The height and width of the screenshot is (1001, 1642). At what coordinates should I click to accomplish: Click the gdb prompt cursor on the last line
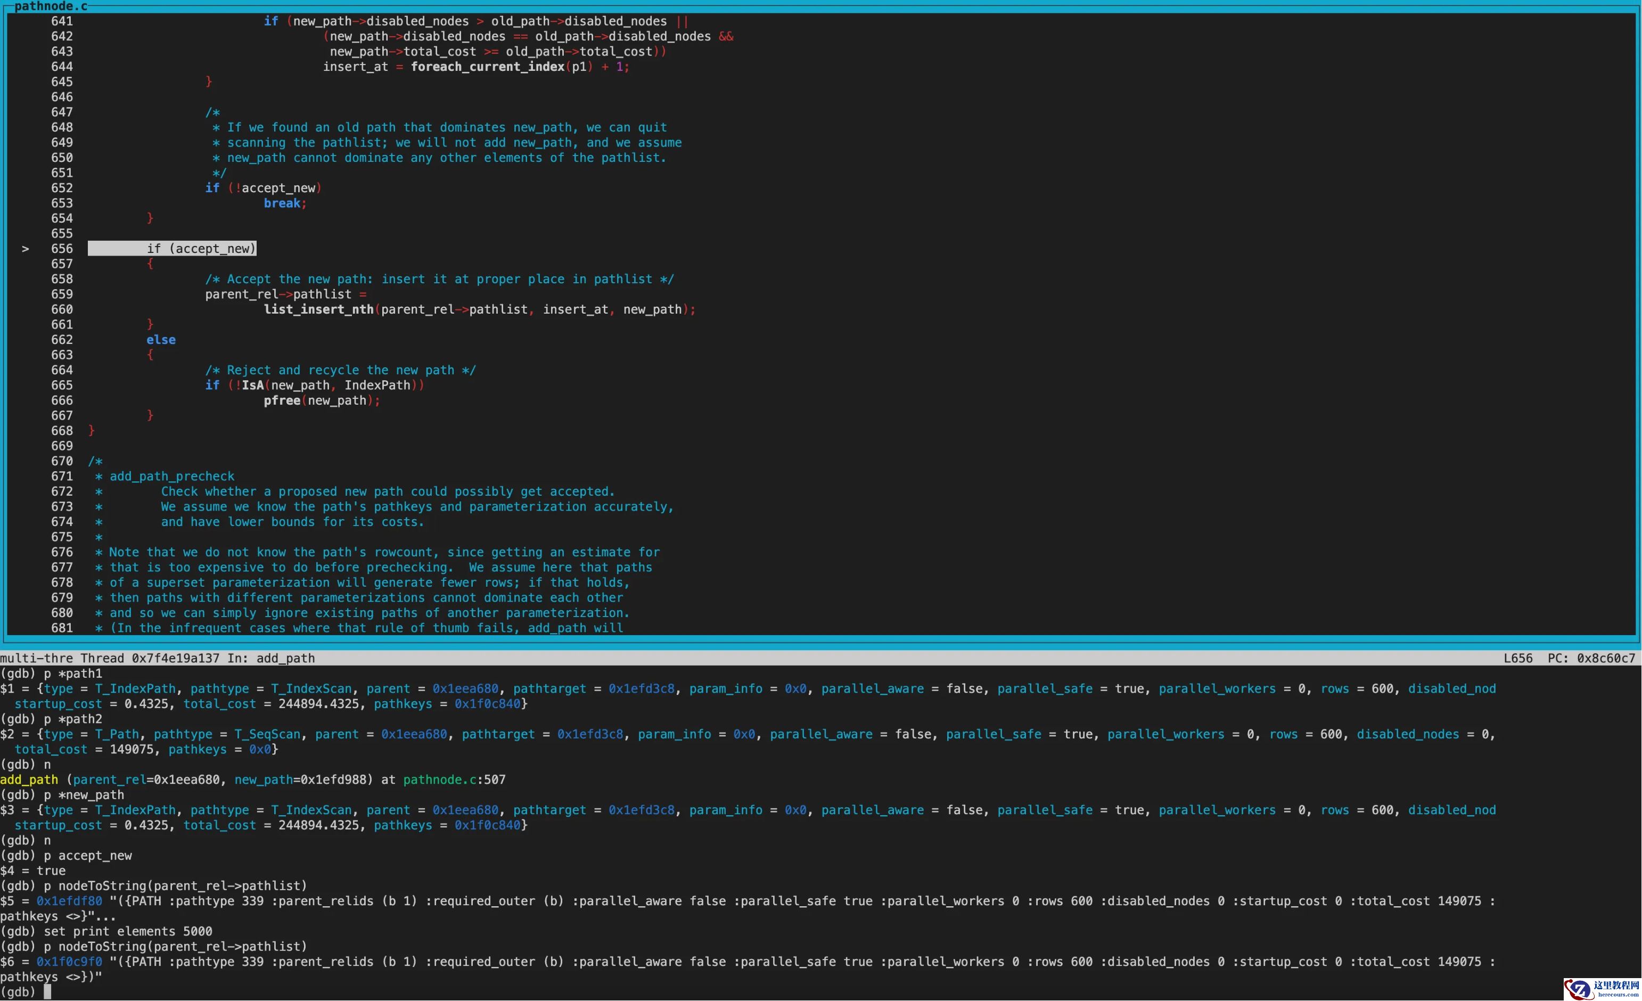pyautogui.click(x=47, y=991)
